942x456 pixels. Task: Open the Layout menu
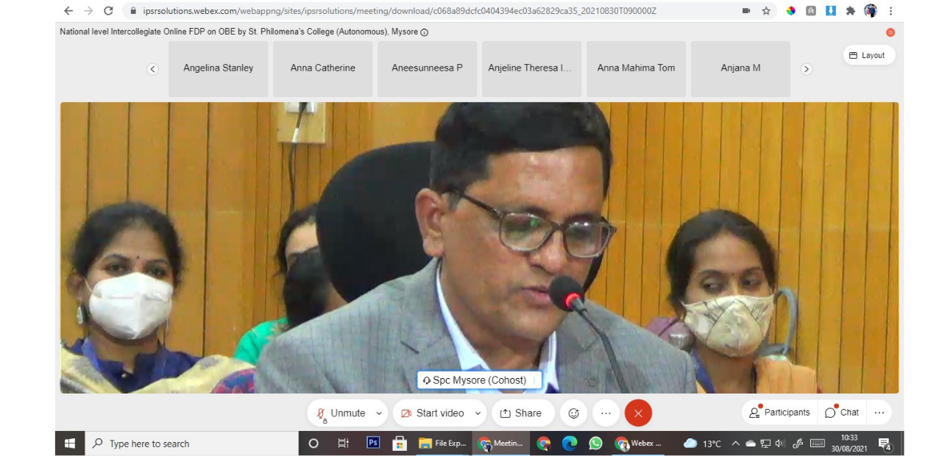pyautogui.click(x=868, y=55)
